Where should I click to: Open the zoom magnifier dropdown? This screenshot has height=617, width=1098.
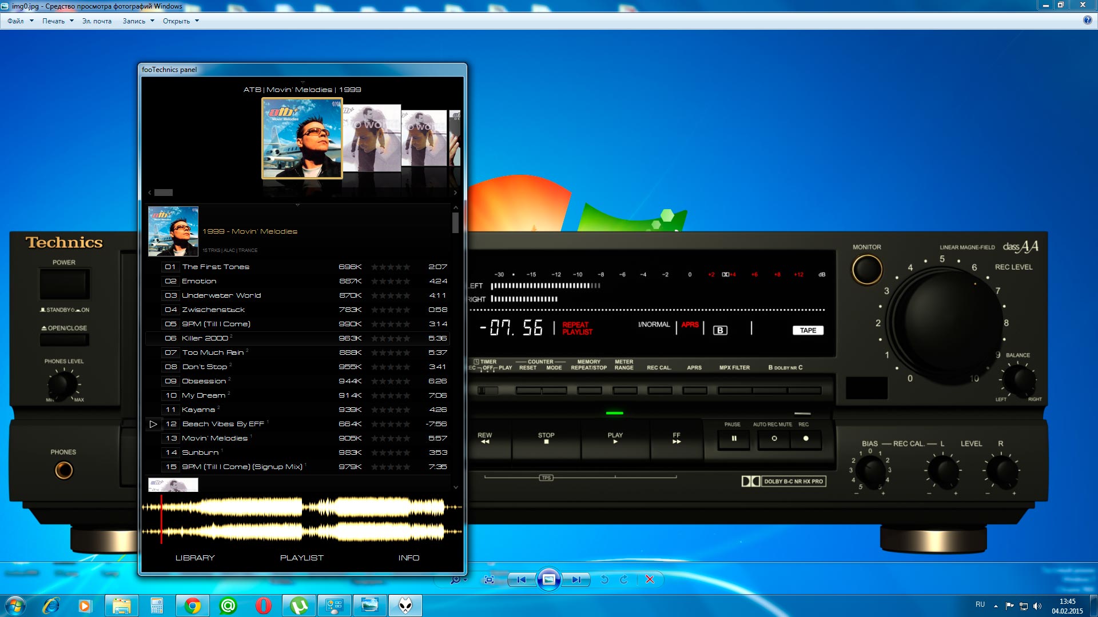tap(458, 579)
